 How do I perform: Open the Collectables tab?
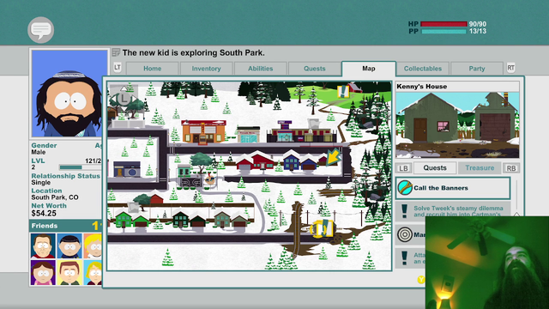click(x=423, y=69)
